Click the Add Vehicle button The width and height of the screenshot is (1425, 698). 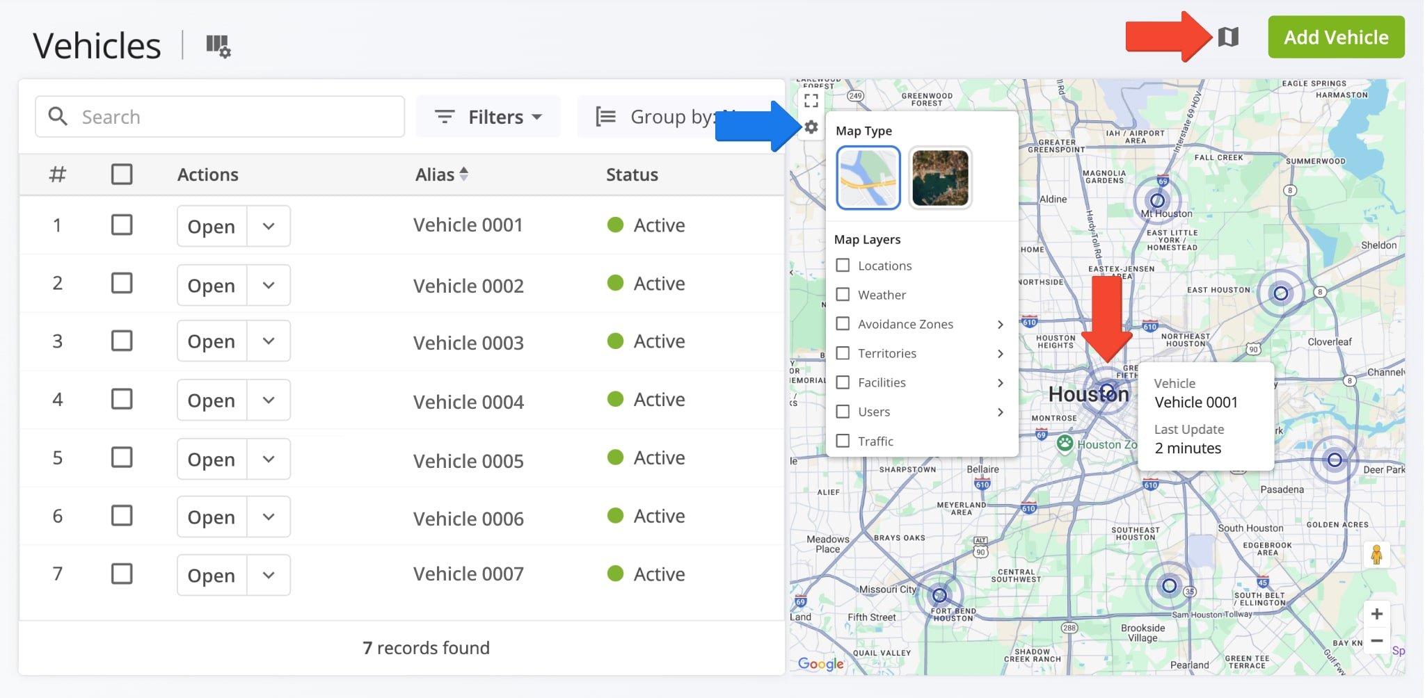(1335, 38)
